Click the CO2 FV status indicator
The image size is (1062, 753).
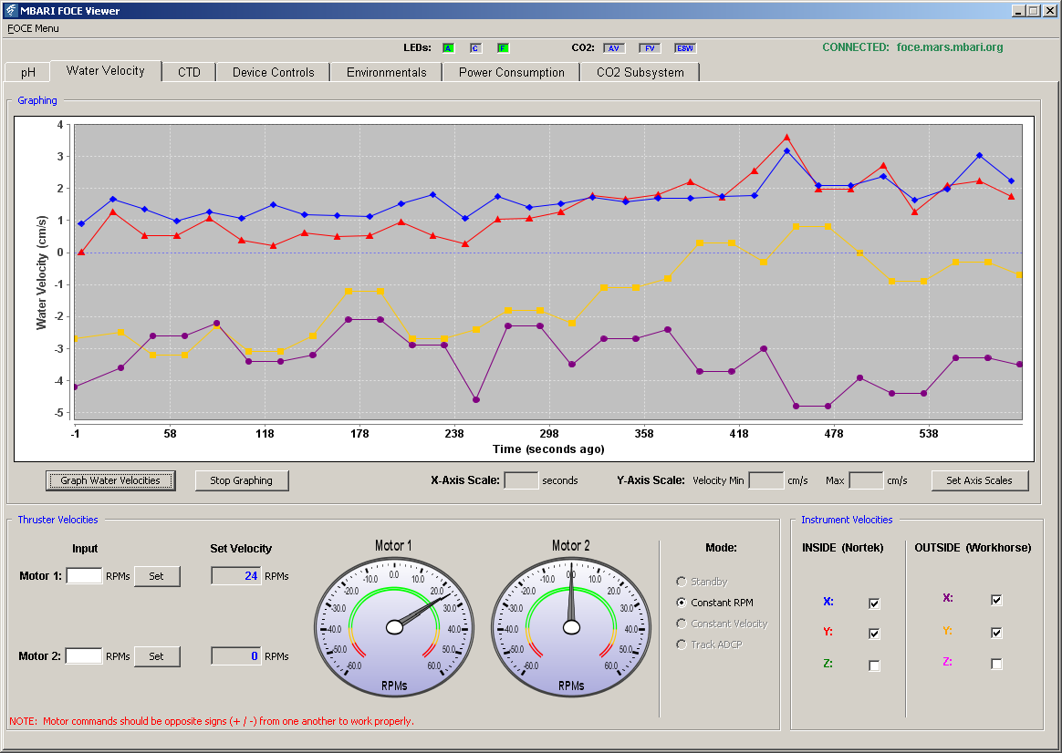(650, 48)
